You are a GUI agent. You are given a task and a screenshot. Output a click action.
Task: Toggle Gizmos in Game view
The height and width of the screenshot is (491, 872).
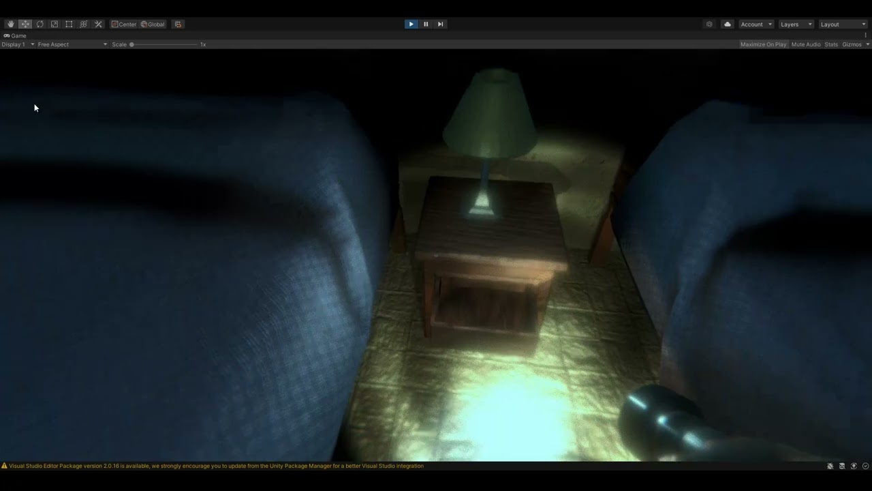pyautogui.click(x=852, y=44)
